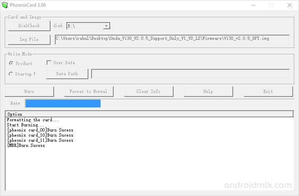
Task: Click the PhoenixCard app icon in title bar
Action: [x=5, y=5]
